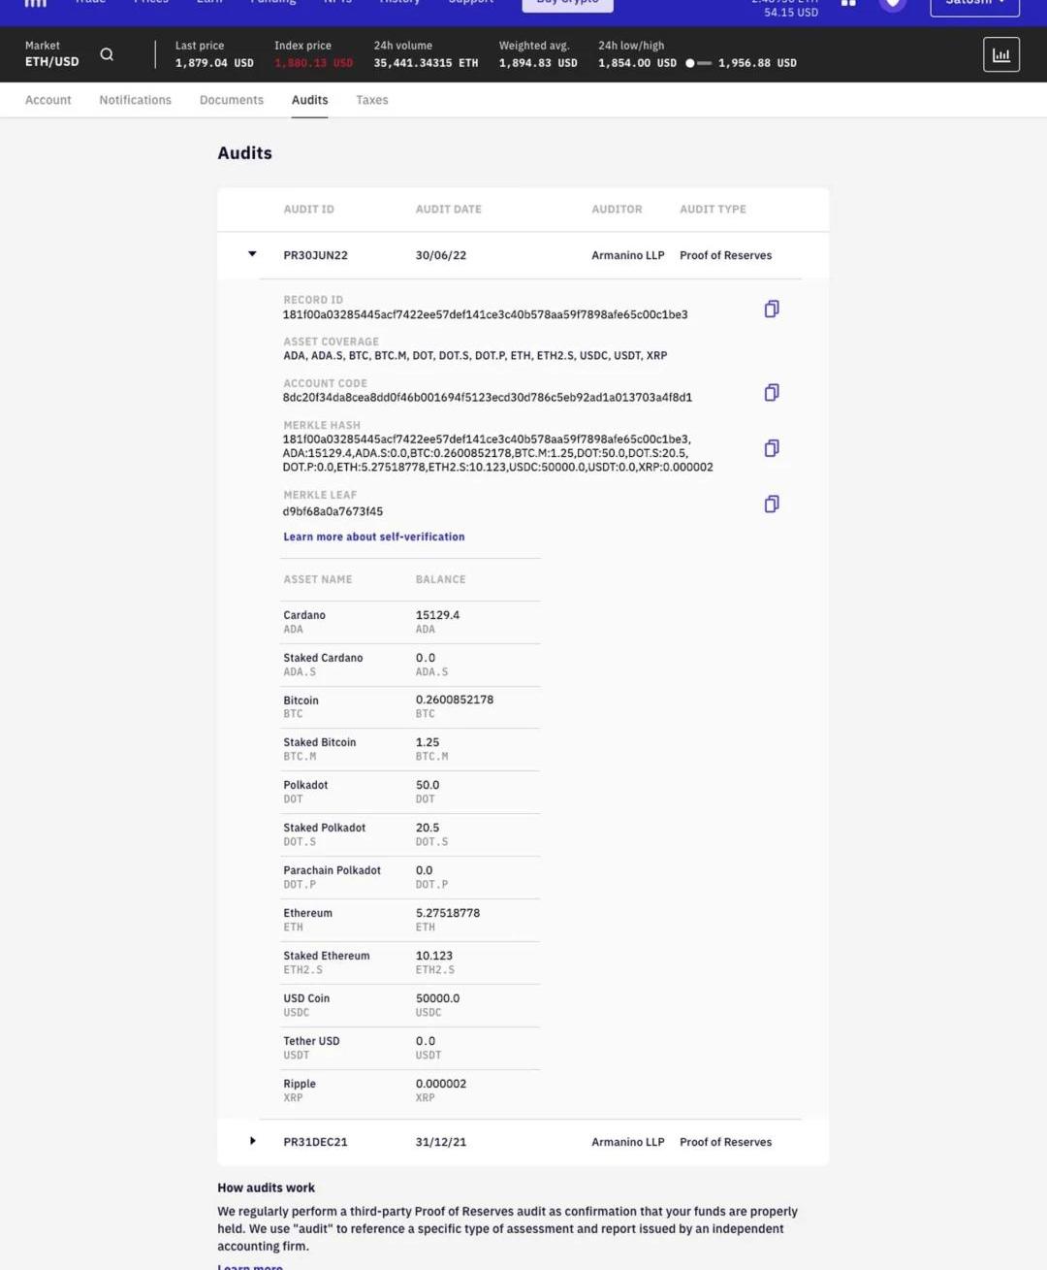
Task: Copy the Merkle Hash text
Action: [772, 448]
